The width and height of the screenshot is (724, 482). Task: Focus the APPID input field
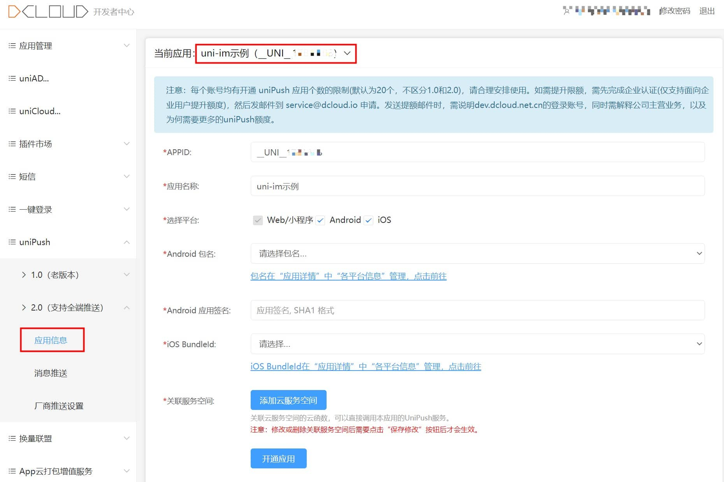(x=478, y=152)
